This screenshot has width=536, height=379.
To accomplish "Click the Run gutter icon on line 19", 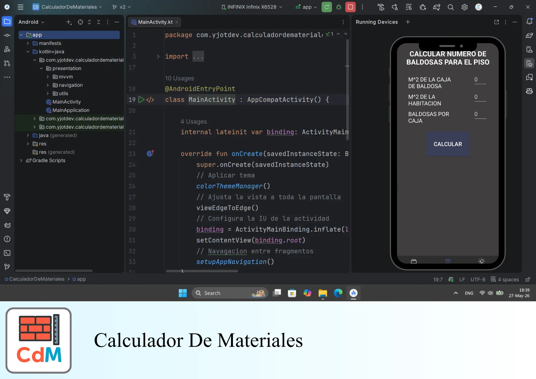I will click(141, 100).
